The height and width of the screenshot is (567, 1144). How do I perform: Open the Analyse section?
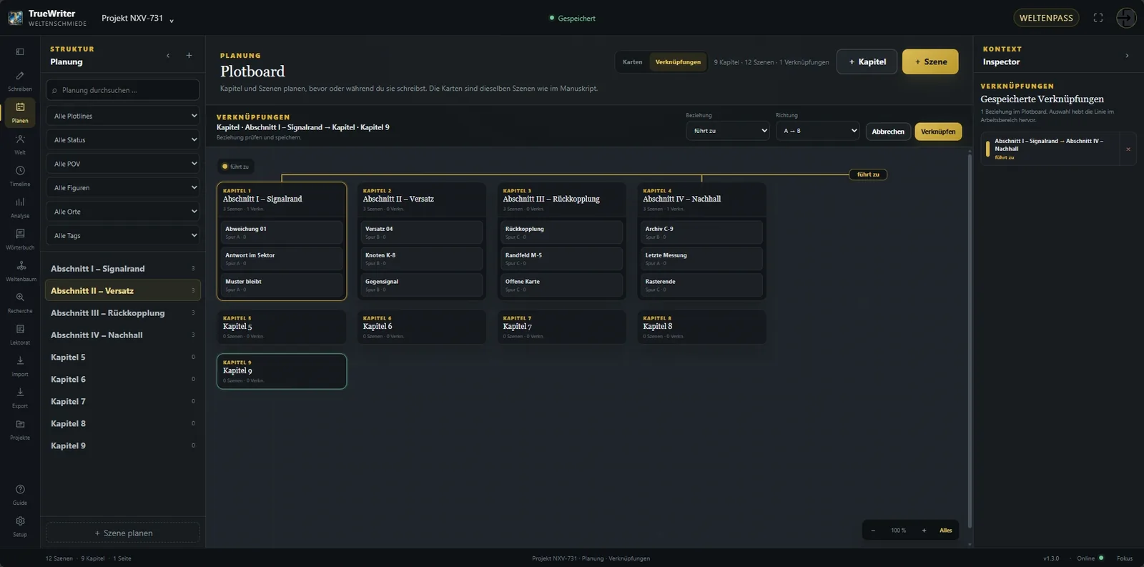coord(20,208)
